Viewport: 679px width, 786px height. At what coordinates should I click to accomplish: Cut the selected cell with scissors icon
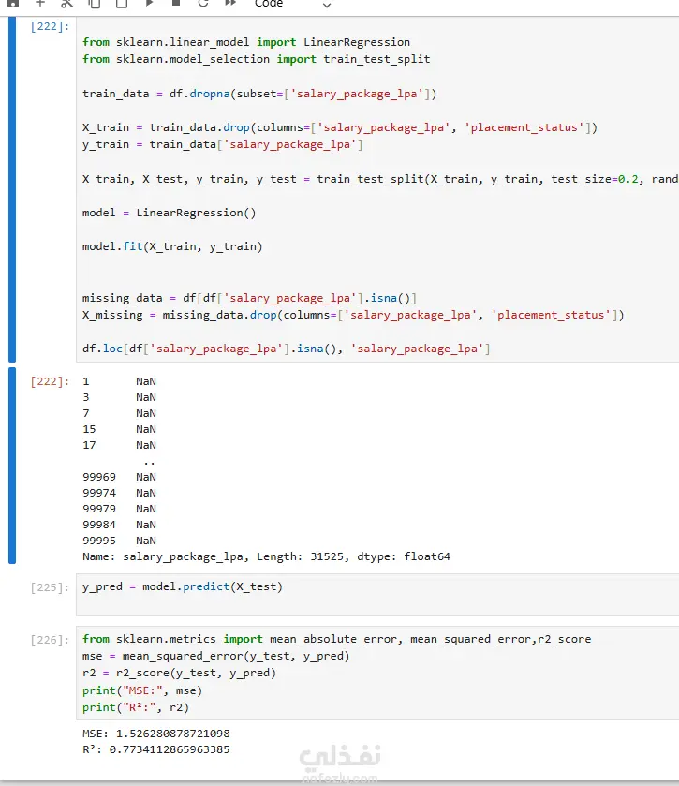67,4
